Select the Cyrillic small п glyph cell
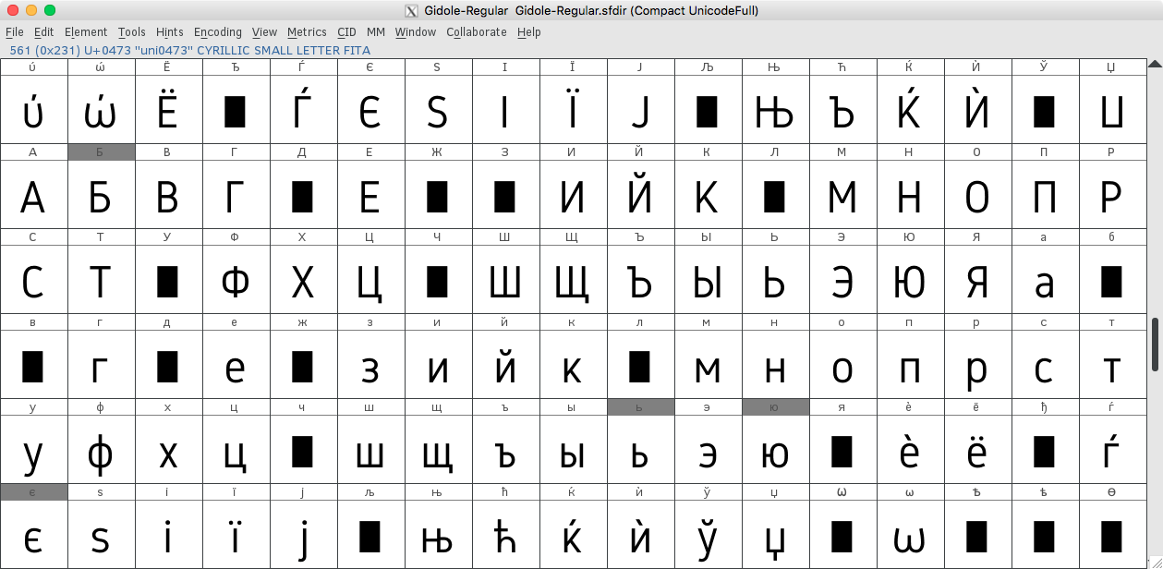Screen dimensions: 1163x569 tap(910, 365)
